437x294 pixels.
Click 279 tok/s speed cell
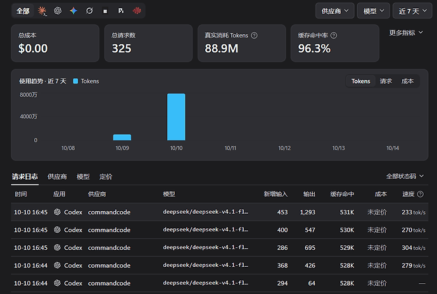414,266
